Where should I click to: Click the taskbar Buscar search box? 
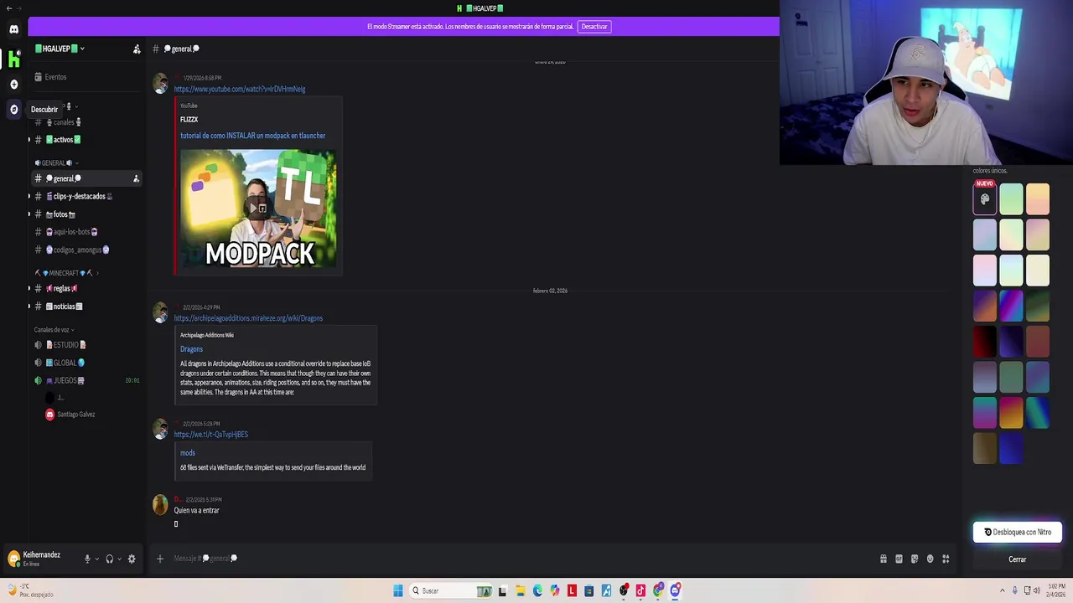[451, 591]
